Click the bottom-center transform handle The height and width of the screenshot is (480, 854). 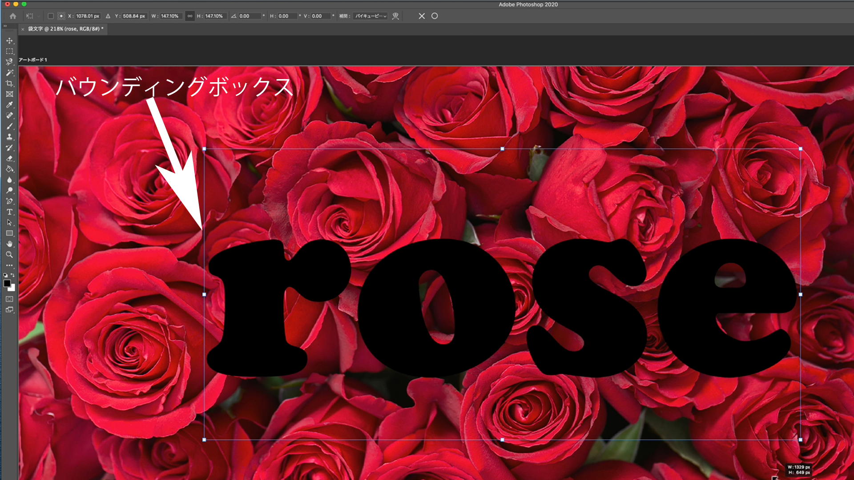click(x=502, y=440)
